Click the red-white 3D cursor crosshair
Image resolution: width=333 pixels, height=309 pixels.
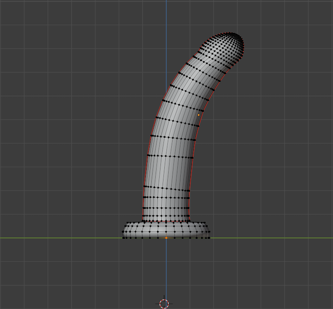(x=164, y=304)
